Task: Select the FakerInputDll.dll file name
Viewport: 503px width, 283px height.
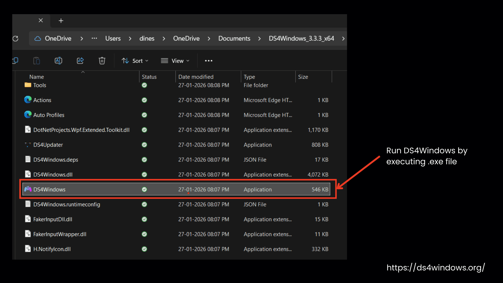Action: [x=53, y=219]
